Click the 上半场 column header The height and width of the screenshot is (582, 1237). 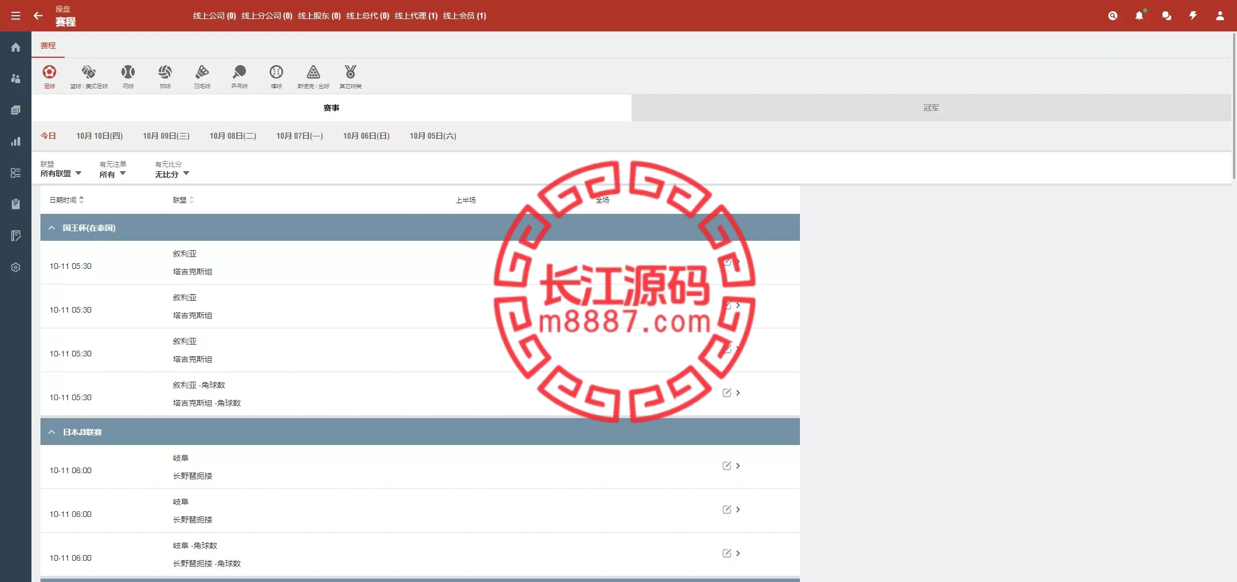click(466, 200)
